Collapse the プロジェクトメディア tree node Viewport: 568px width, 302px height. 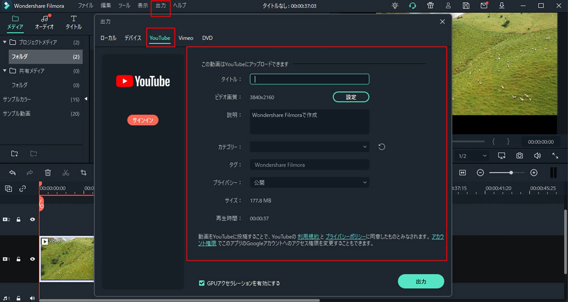click(4, 42)
